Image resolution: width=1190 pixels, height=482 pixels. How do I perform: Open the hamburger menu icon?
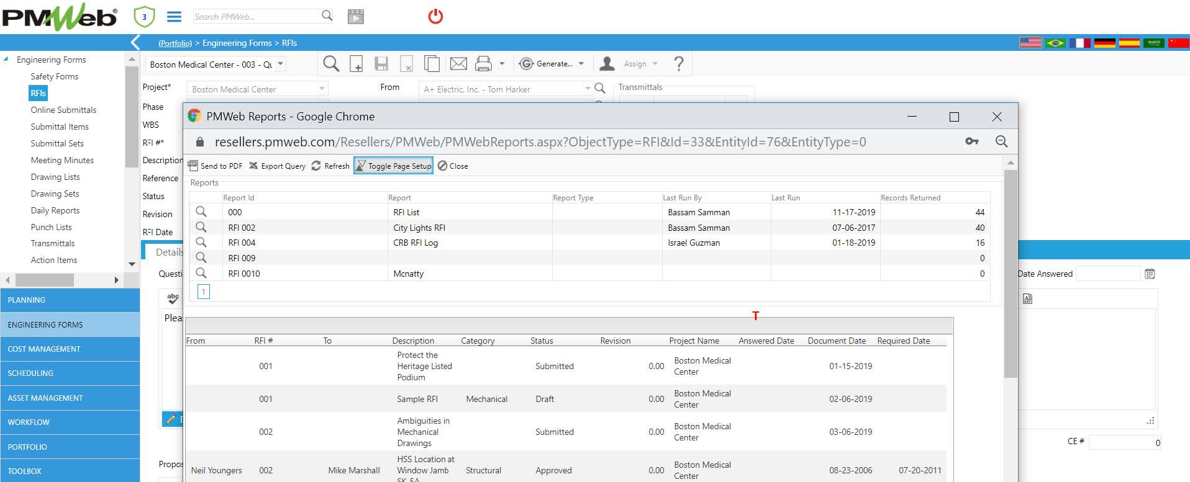click(x=175, y=17)
